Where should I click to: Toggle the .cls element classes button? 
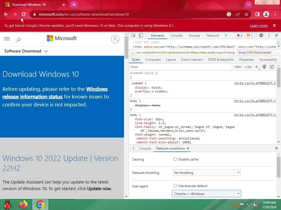pyautogui.click(x=248, y=67)
